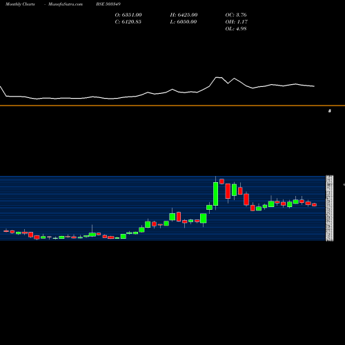Viewport: 345px width, 345px height.
Task: Click the 'OH: 1.17' value
Action: pos(237,22)
